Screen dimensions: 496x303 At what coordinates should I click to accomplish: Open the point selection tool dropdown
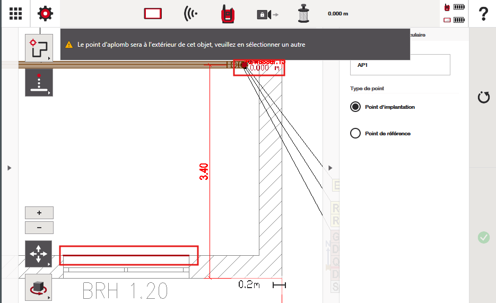point(39,49)
